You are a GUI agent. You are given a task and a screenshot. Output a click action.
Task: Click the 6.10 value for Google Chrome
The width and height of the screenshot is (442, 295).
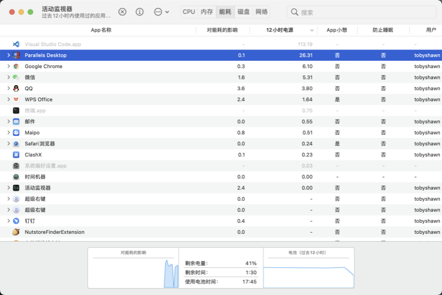click(x=307, y=66)
